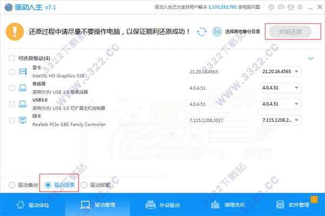Click the 英特尔(R) USB 3.0 根集线器 name

click(x=60, y=92)
